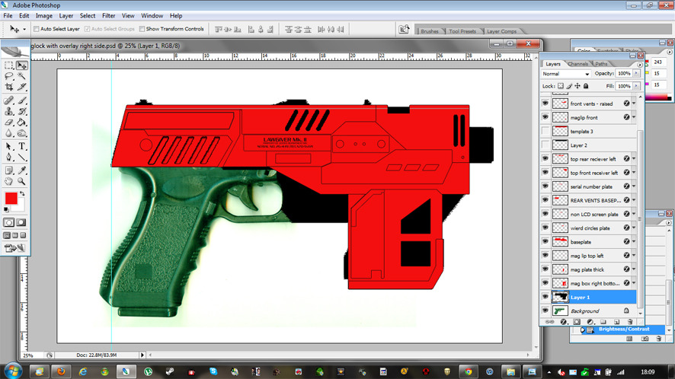Select the serial number plate layer
This screenshot has height=379, width=675.
coord(590,186)
